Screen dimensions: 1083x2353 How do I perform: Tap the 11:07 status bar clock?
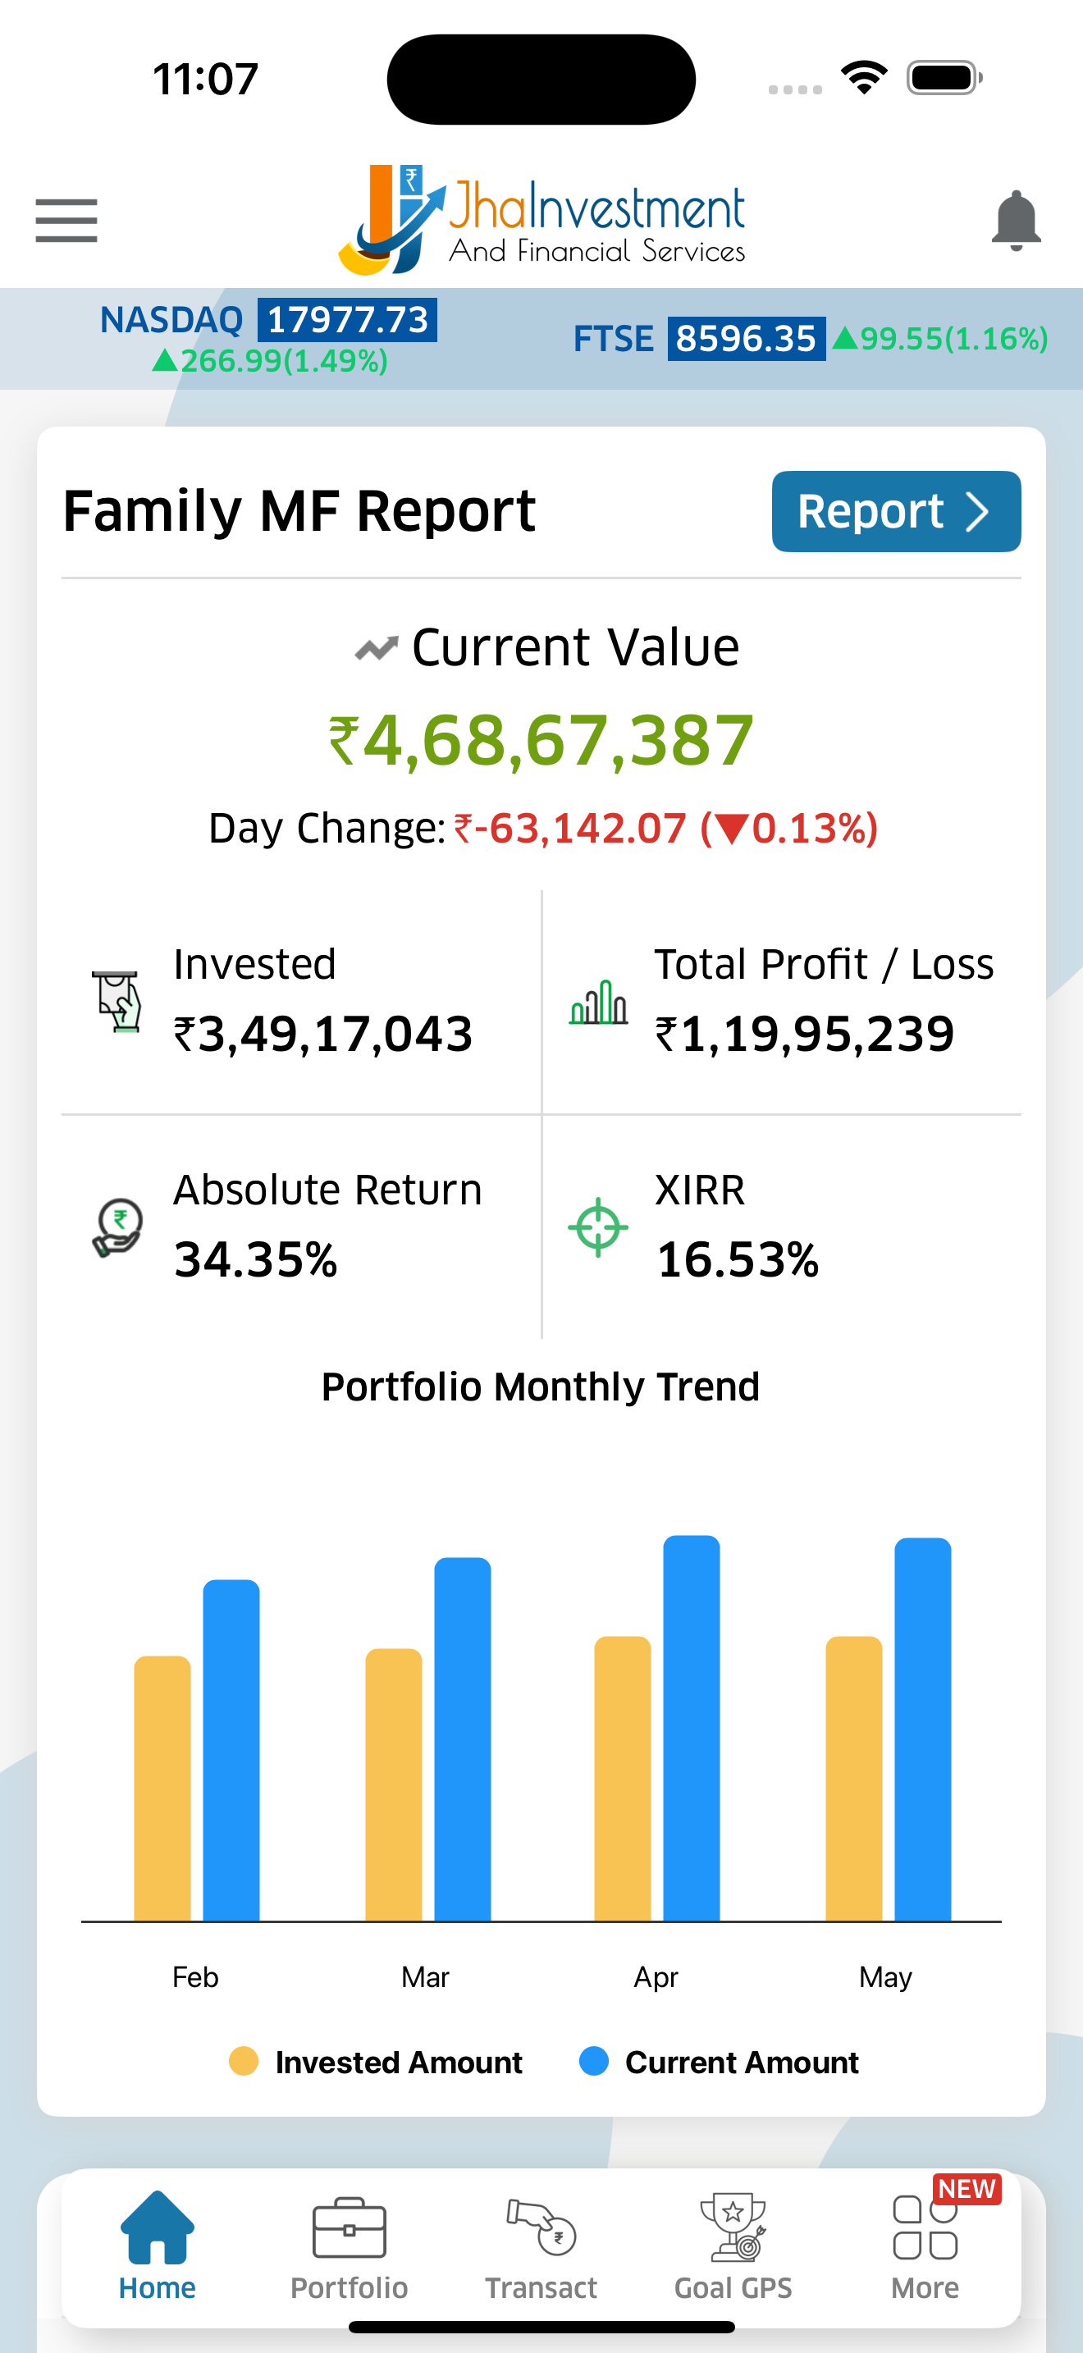pos(205,79)
